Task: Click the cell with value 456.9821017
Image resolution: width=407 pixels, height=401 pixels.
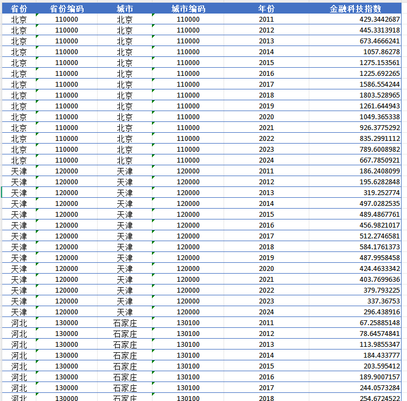Action: click(x=355, y=225)
